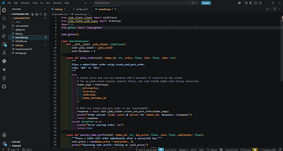Open the Search view in activity bar
The width and height of the screenshot is (283, 151).
click(4, 19)
